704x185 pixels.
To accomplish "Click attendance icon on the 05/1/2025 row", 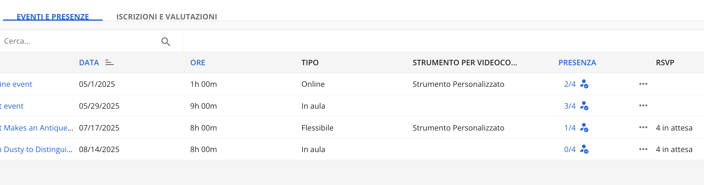I will click(584, 84).
